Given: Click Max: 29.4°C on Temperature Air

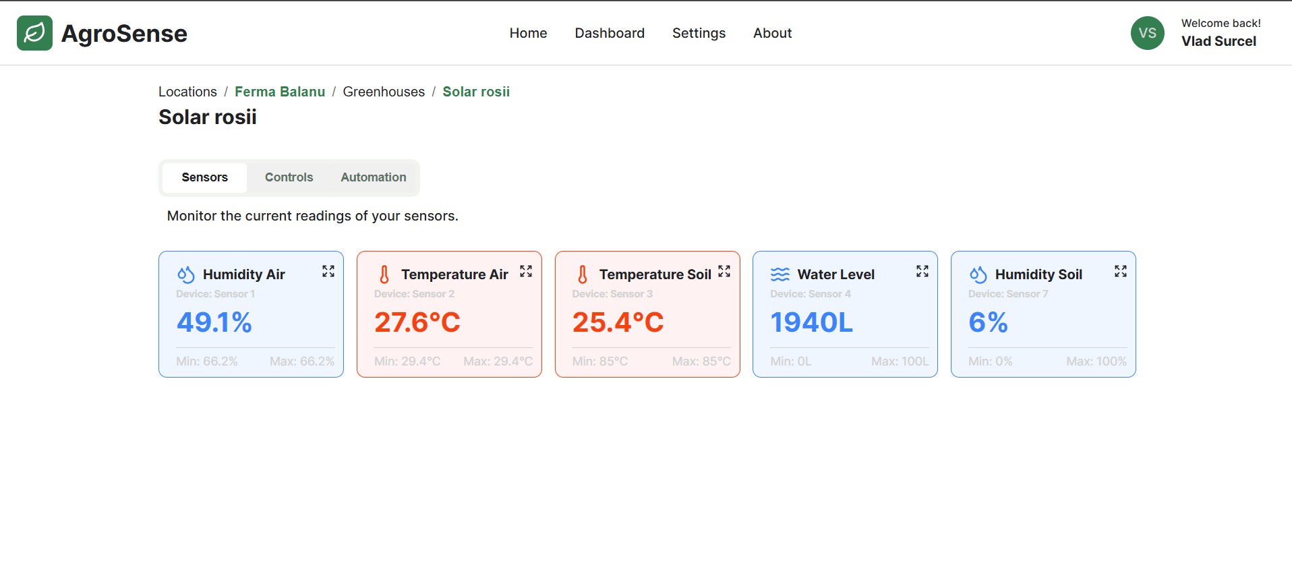Looking at the screenshot, I should click(x=498, y=361).
